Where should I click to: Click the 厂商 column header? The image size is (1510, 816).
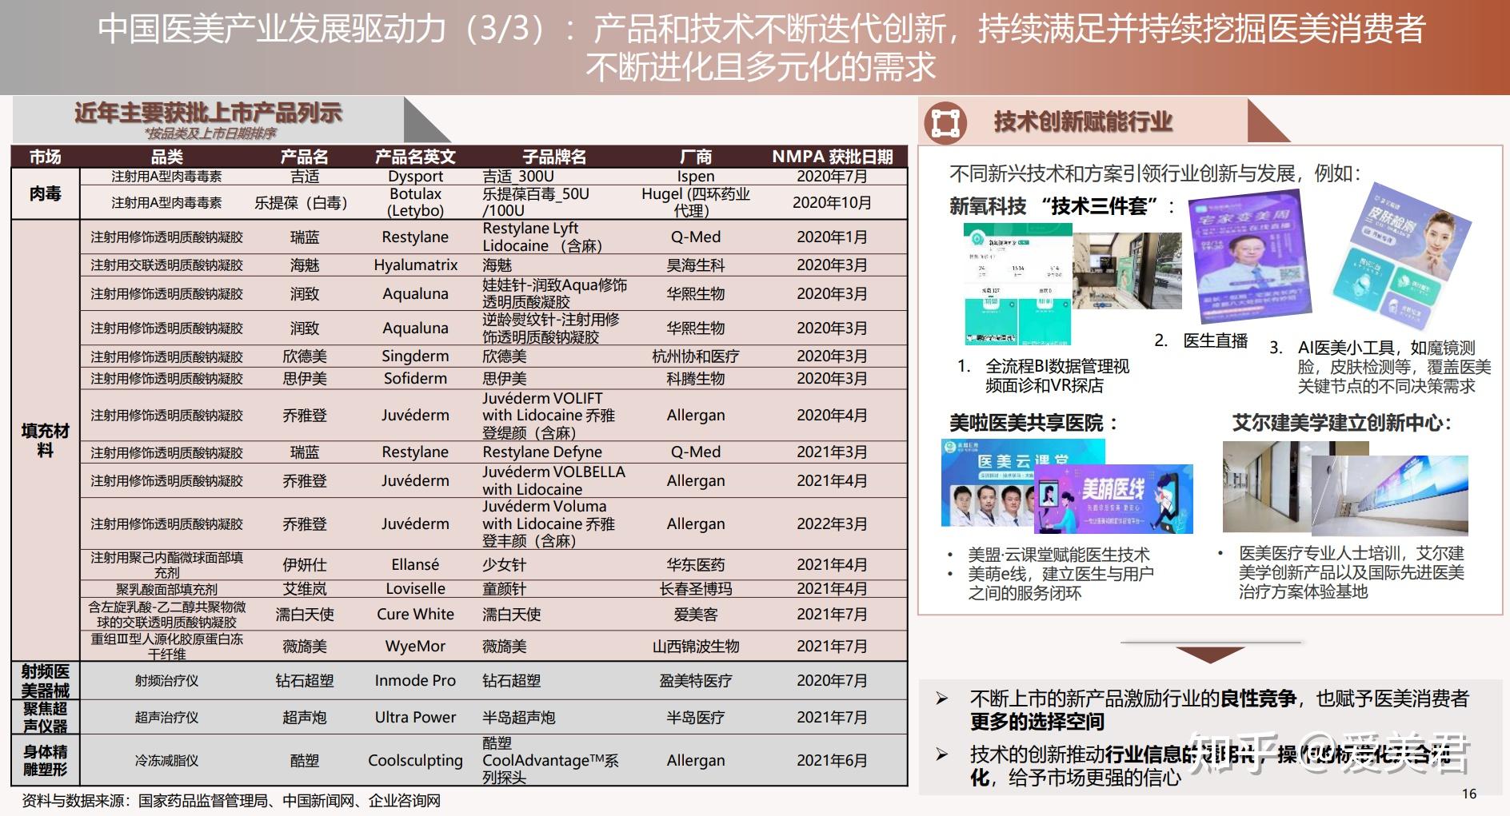[696, 157]
